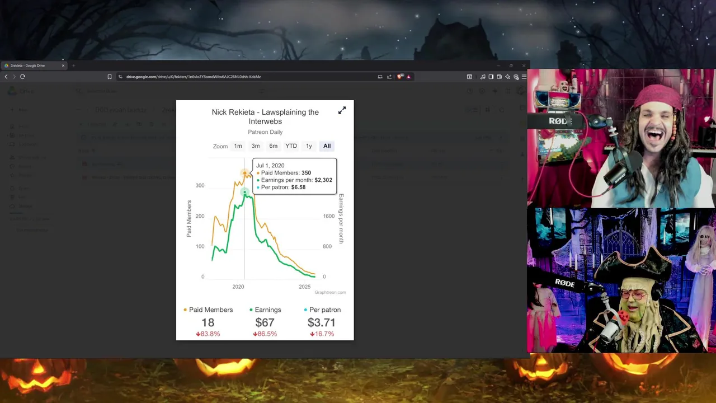The width and height of the screenshot is (716, 403).
Task: Toggle the browser sidebar panel icon
Action: coord(491,77)
